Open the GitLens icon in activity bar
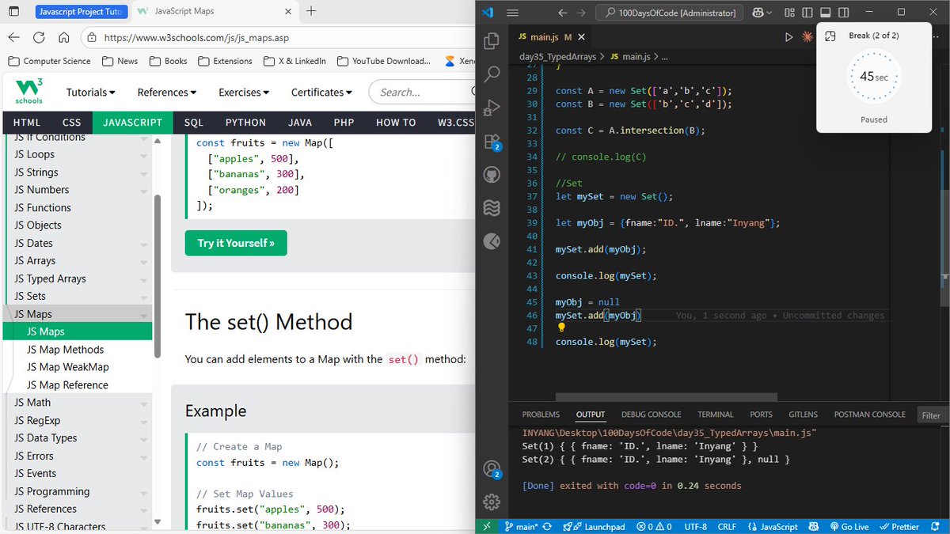950x534 pixels. point(492,241)
